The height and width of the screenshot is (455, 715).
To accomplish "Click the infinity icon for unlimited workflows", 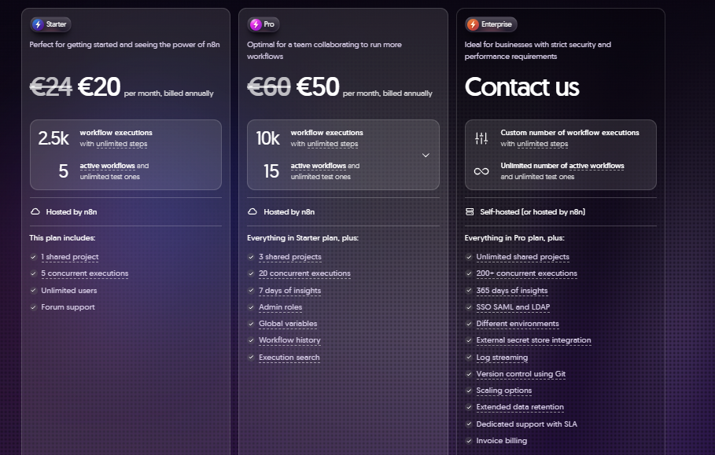I will [x=481, y=171].
